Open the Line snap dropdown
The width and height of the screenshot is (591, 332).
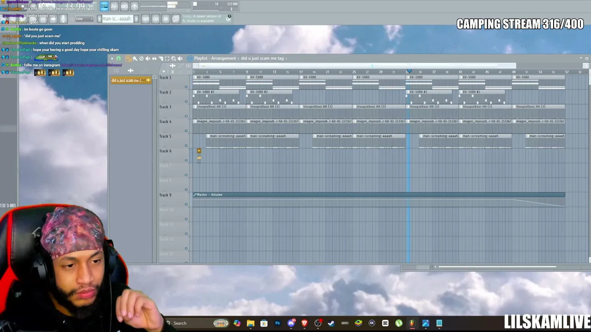coord(84,19)
